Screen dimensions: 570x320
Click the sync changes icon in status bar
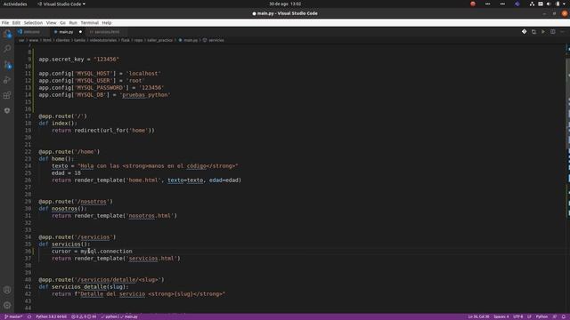coord(29,316)
